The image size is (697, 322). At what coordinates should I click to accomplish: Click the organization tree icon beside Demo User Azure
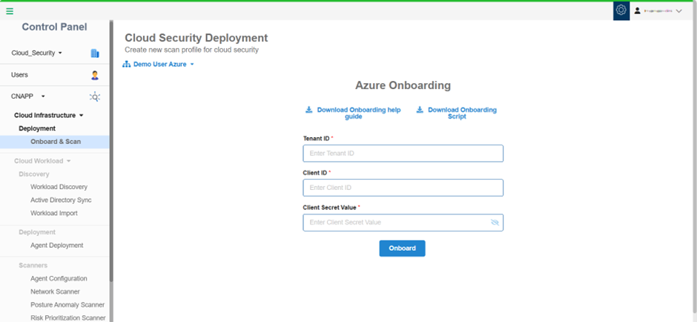(126, 65)
